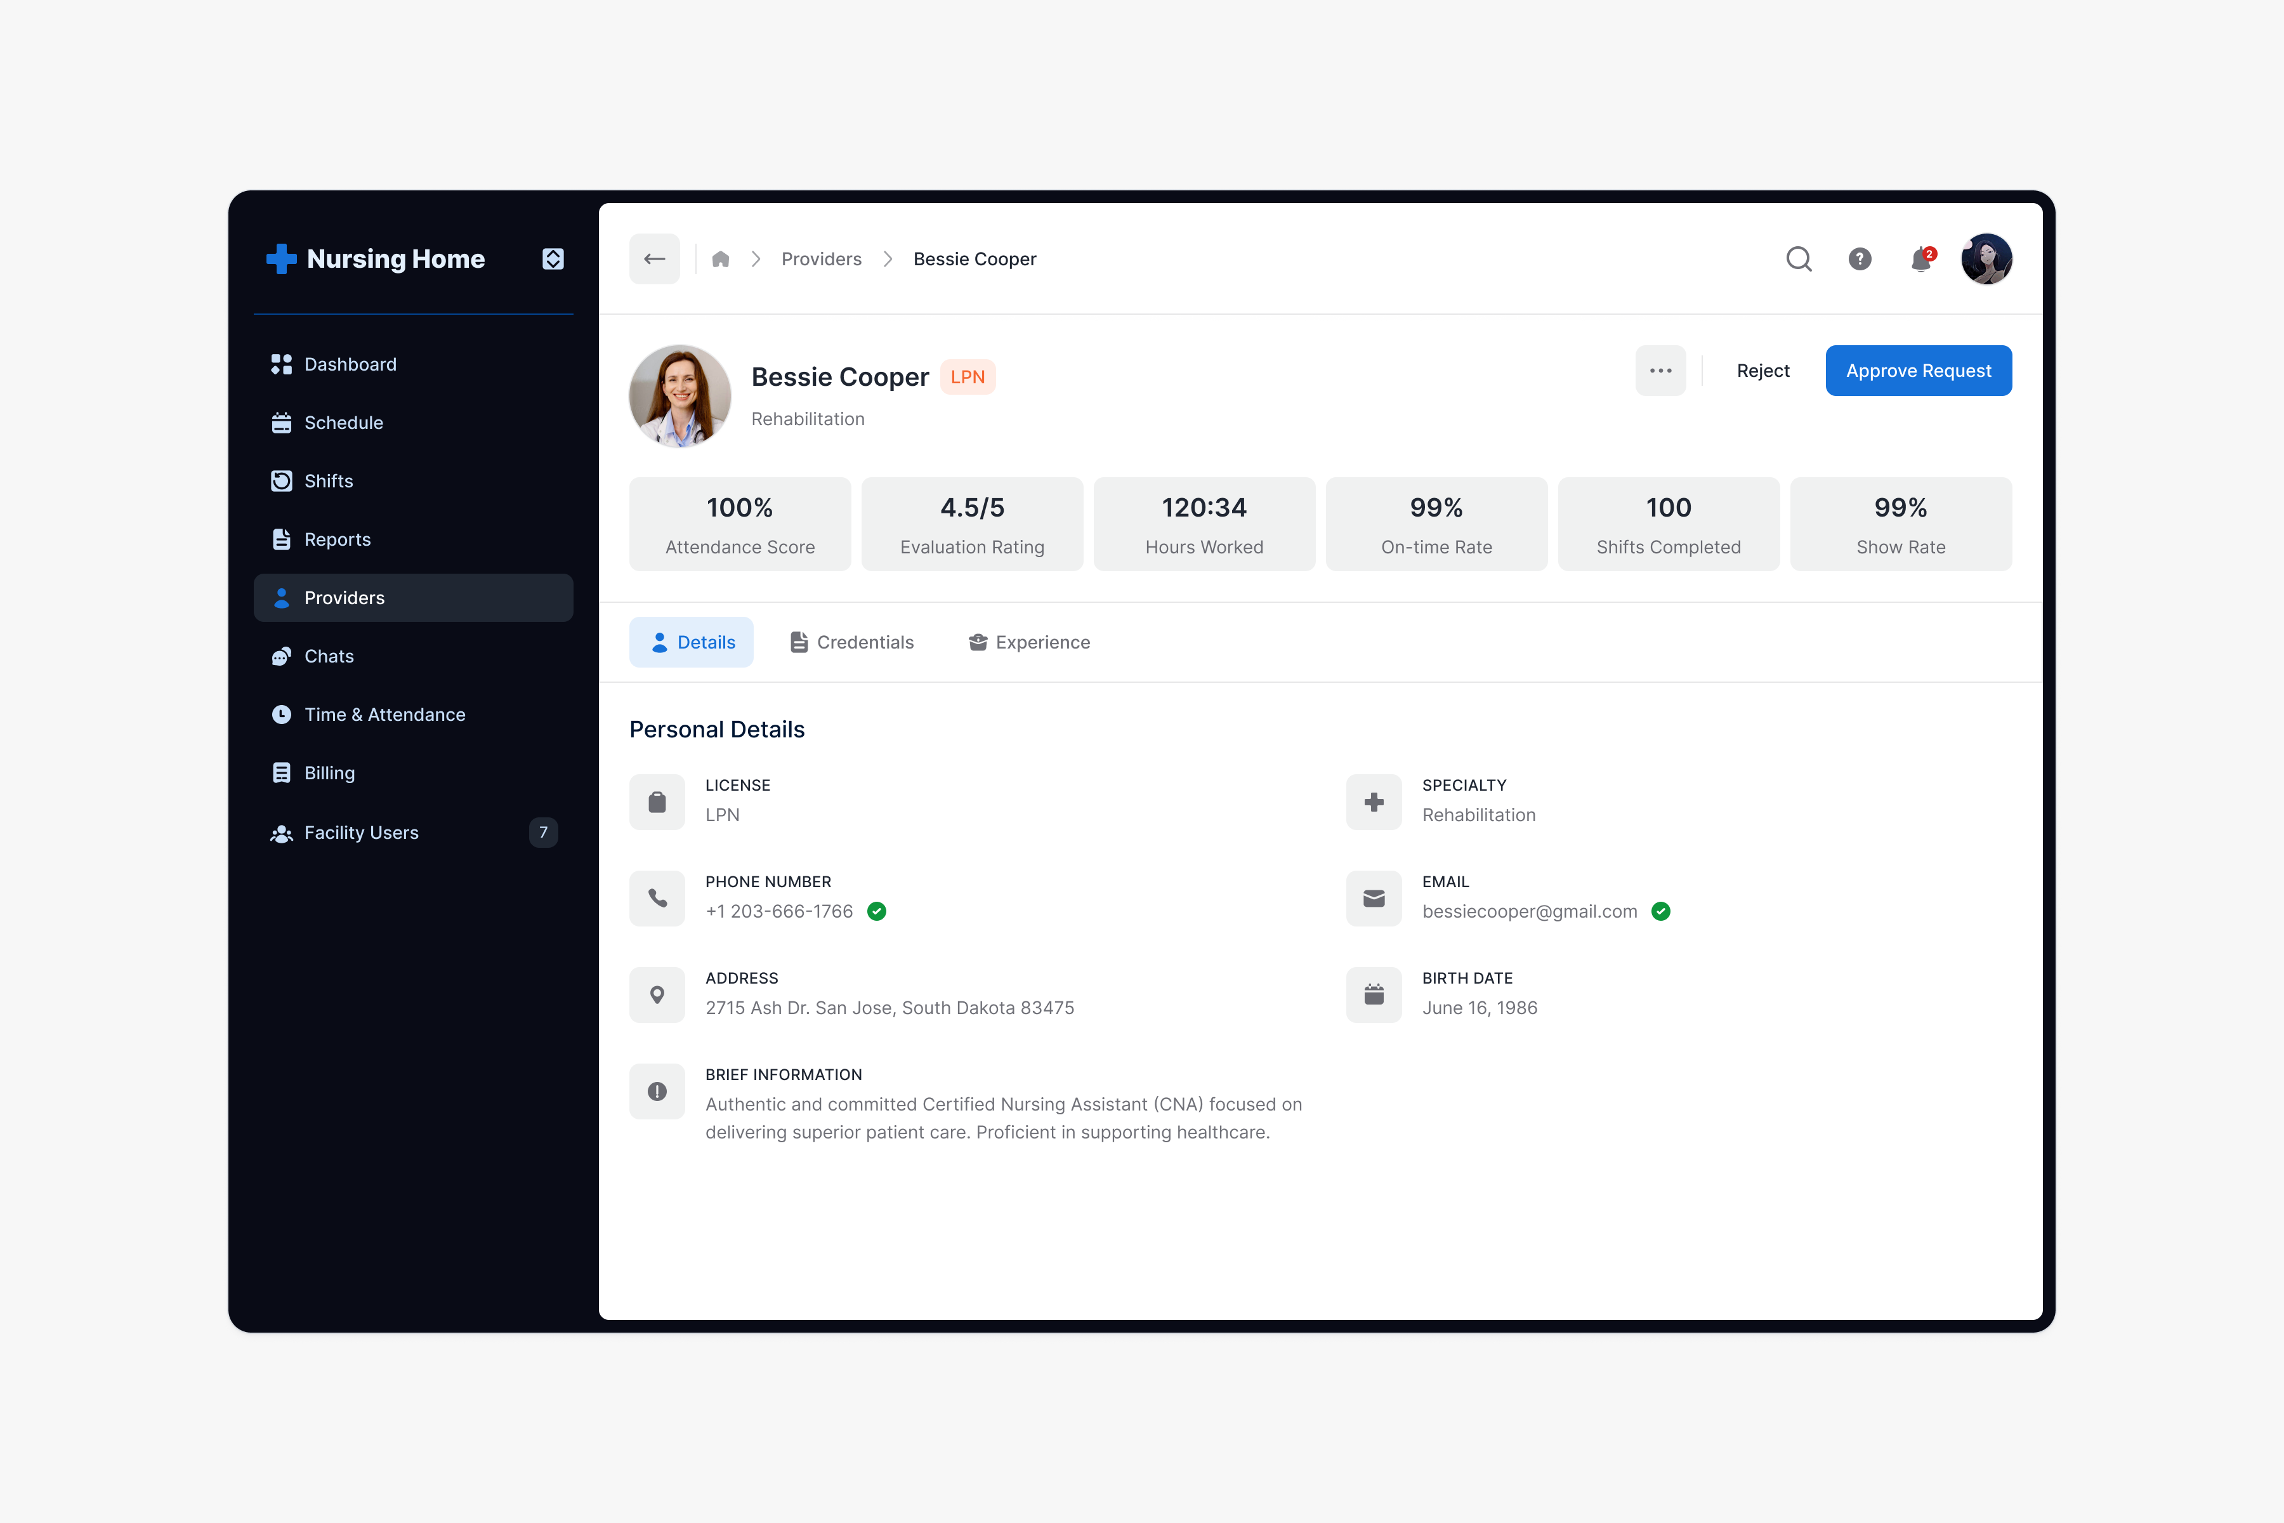This screenshot has height=1523, width=2284.
Task: Click the envelope icon beside Email
Action: 1374,899
